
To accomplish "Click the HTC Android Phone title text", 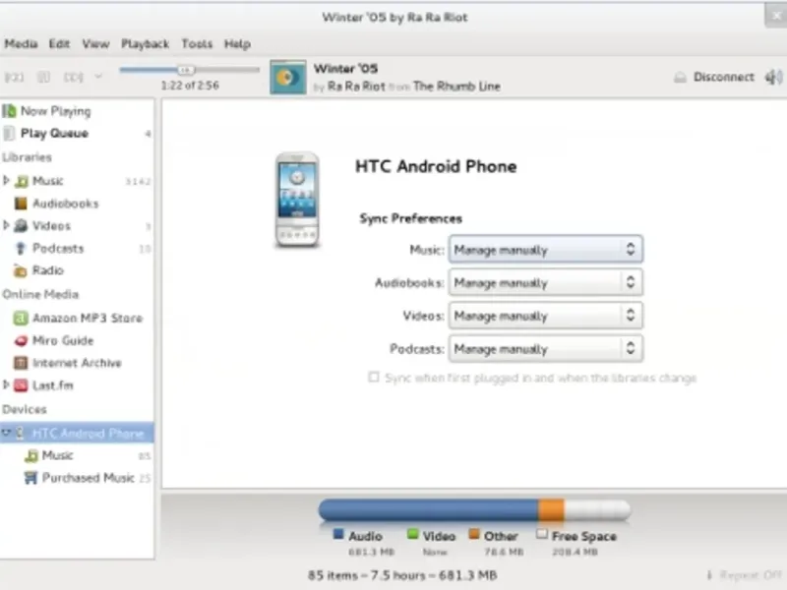I will tap(436, 166).
